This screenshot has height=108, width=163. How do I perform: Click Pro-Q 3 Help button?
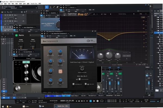141,14
